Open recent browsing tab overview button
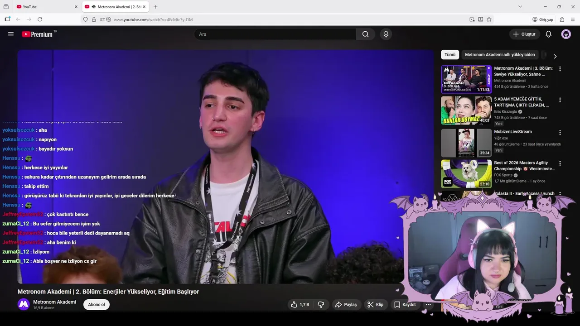 tap(6, 7)
